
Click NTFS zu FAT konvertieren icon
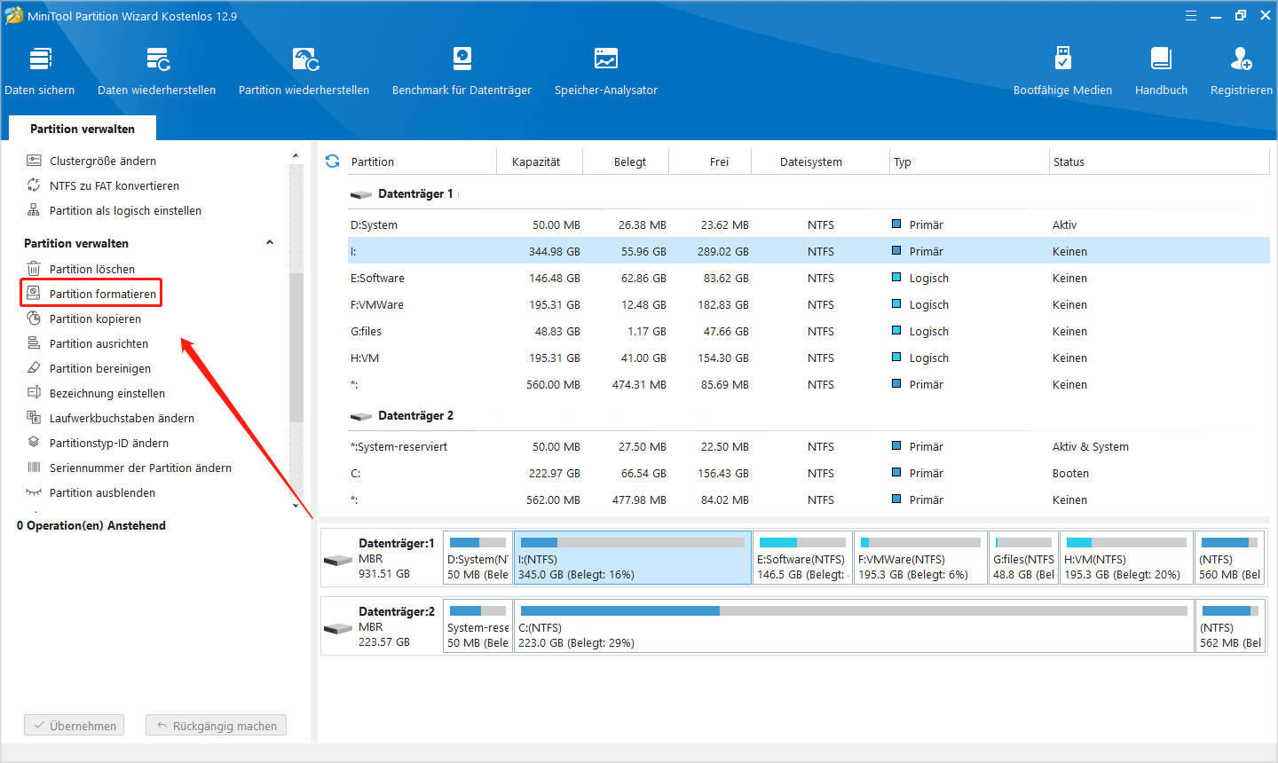click(34, 185)
